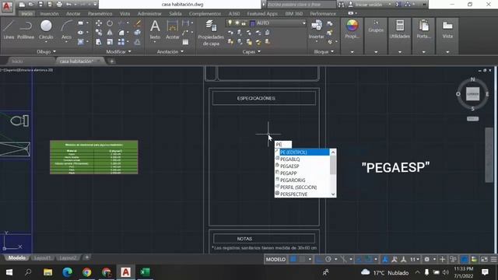Expand the Capas panel
This screenshot has height=280, width=498.
[251, 51]
